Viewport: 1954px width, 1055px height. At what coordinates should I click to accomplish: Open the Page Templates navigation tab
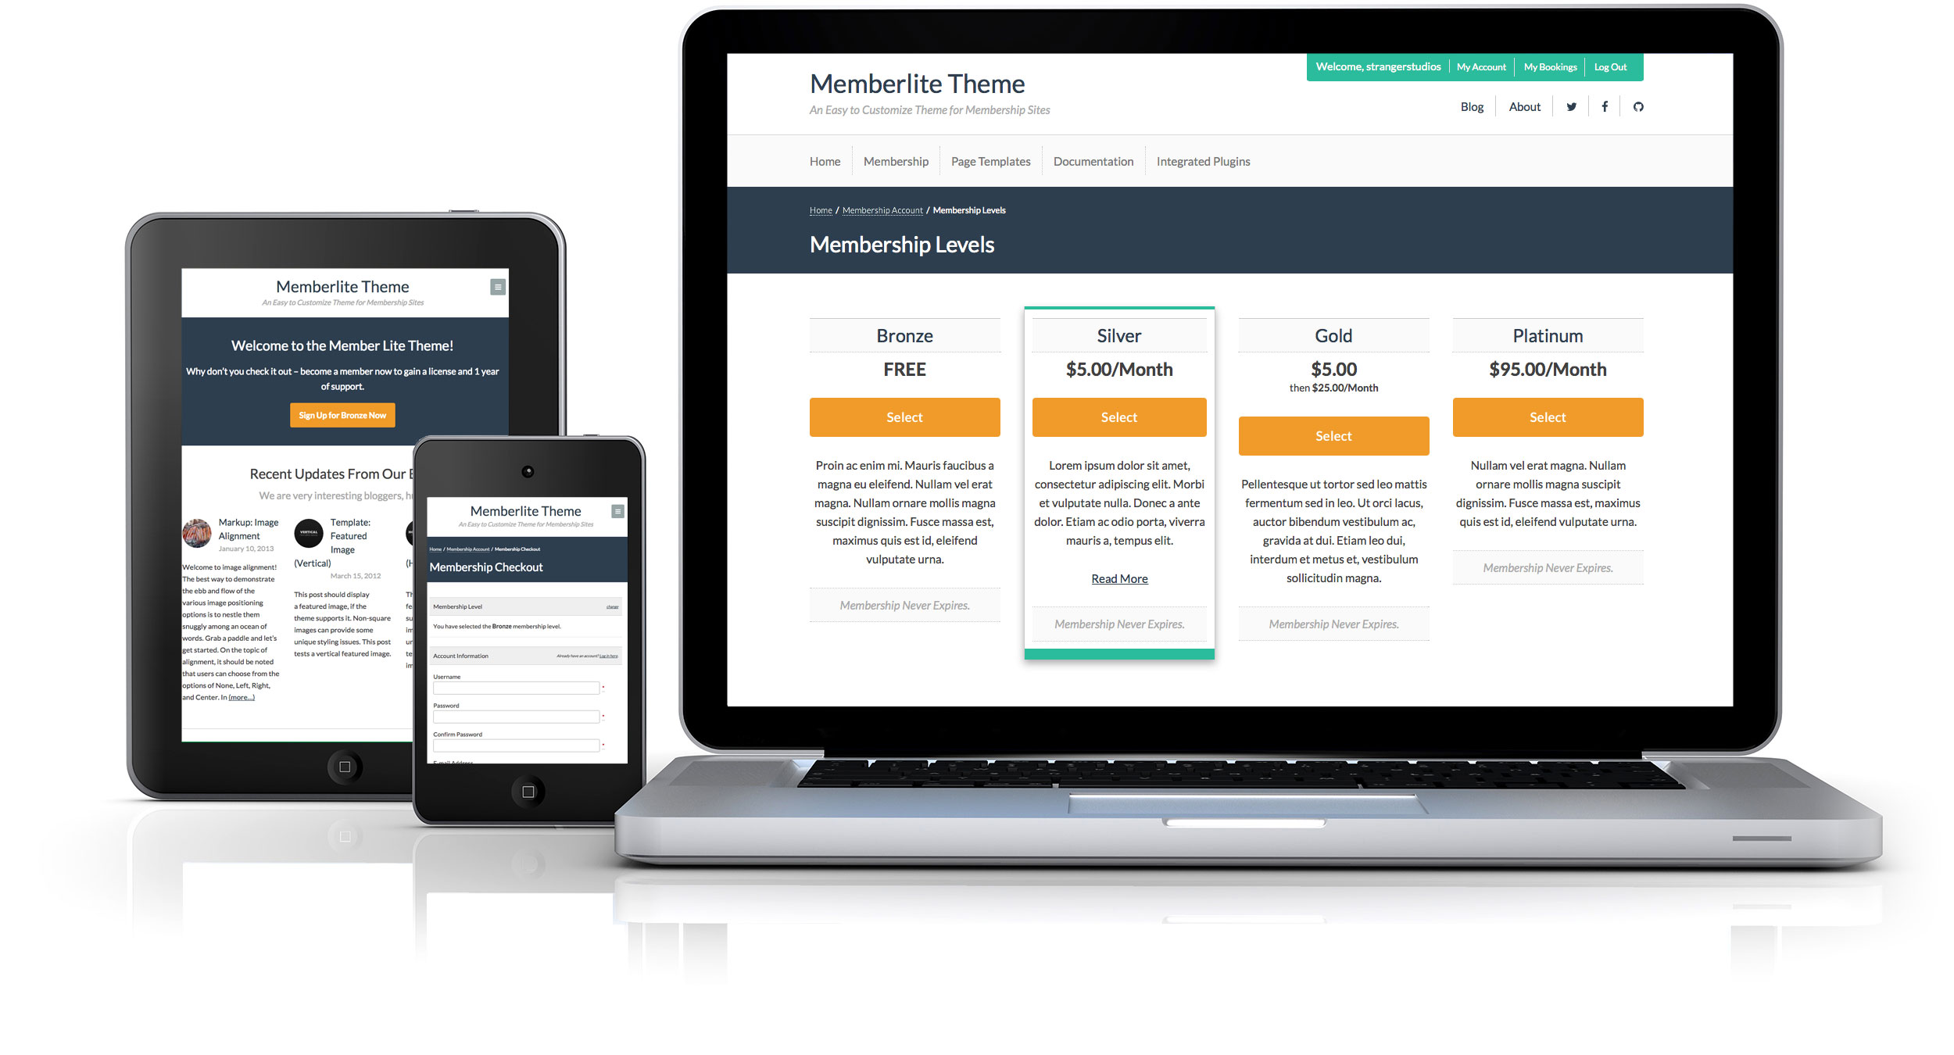[x=991, y=161]
